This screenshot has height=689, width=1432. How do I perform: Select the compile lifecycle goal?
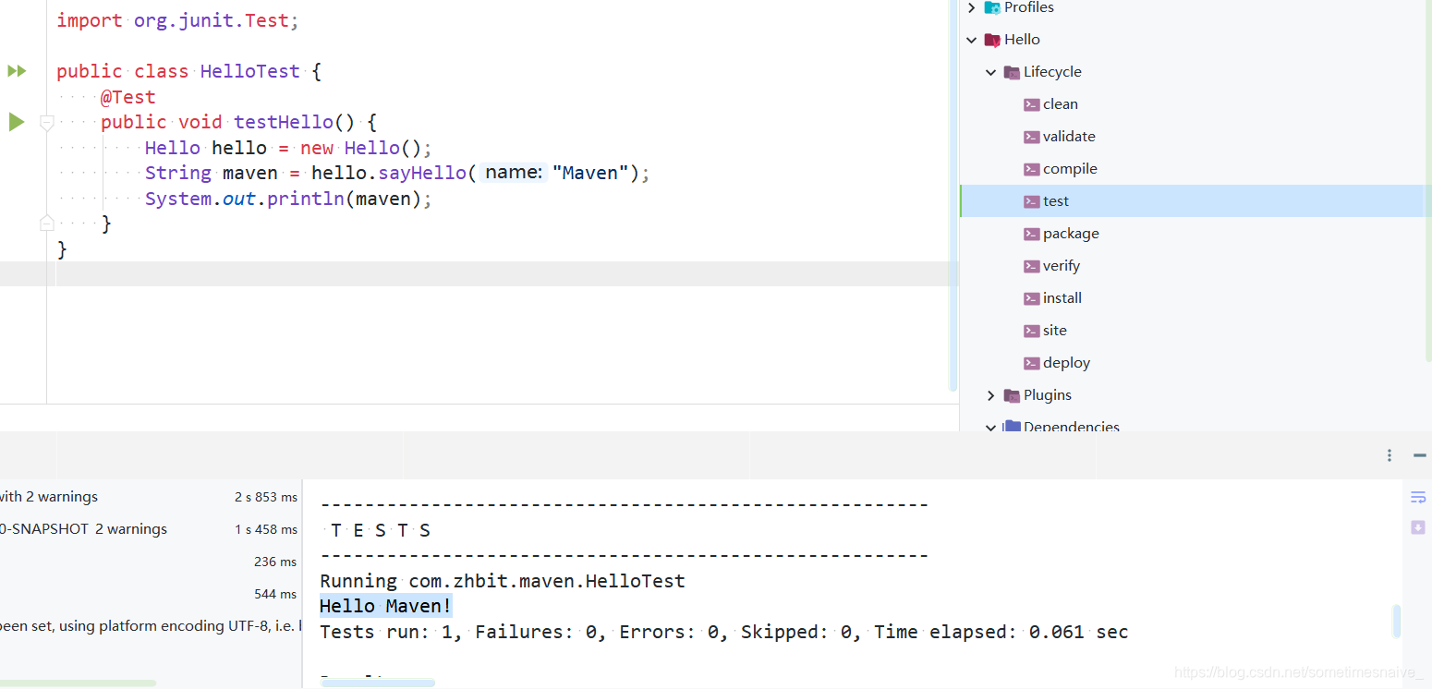[1195, 169]
